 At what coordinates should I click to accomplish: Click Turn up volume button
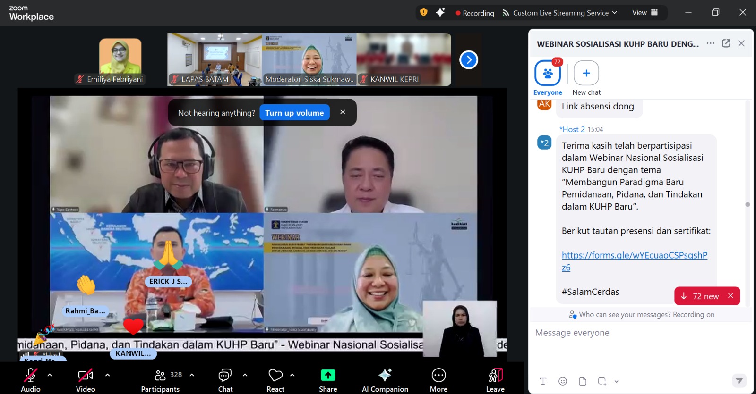click(x=294, y=113)
